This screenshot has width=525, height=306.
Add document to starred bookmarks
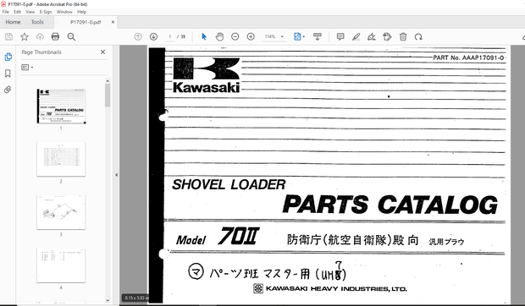[25, 36]
